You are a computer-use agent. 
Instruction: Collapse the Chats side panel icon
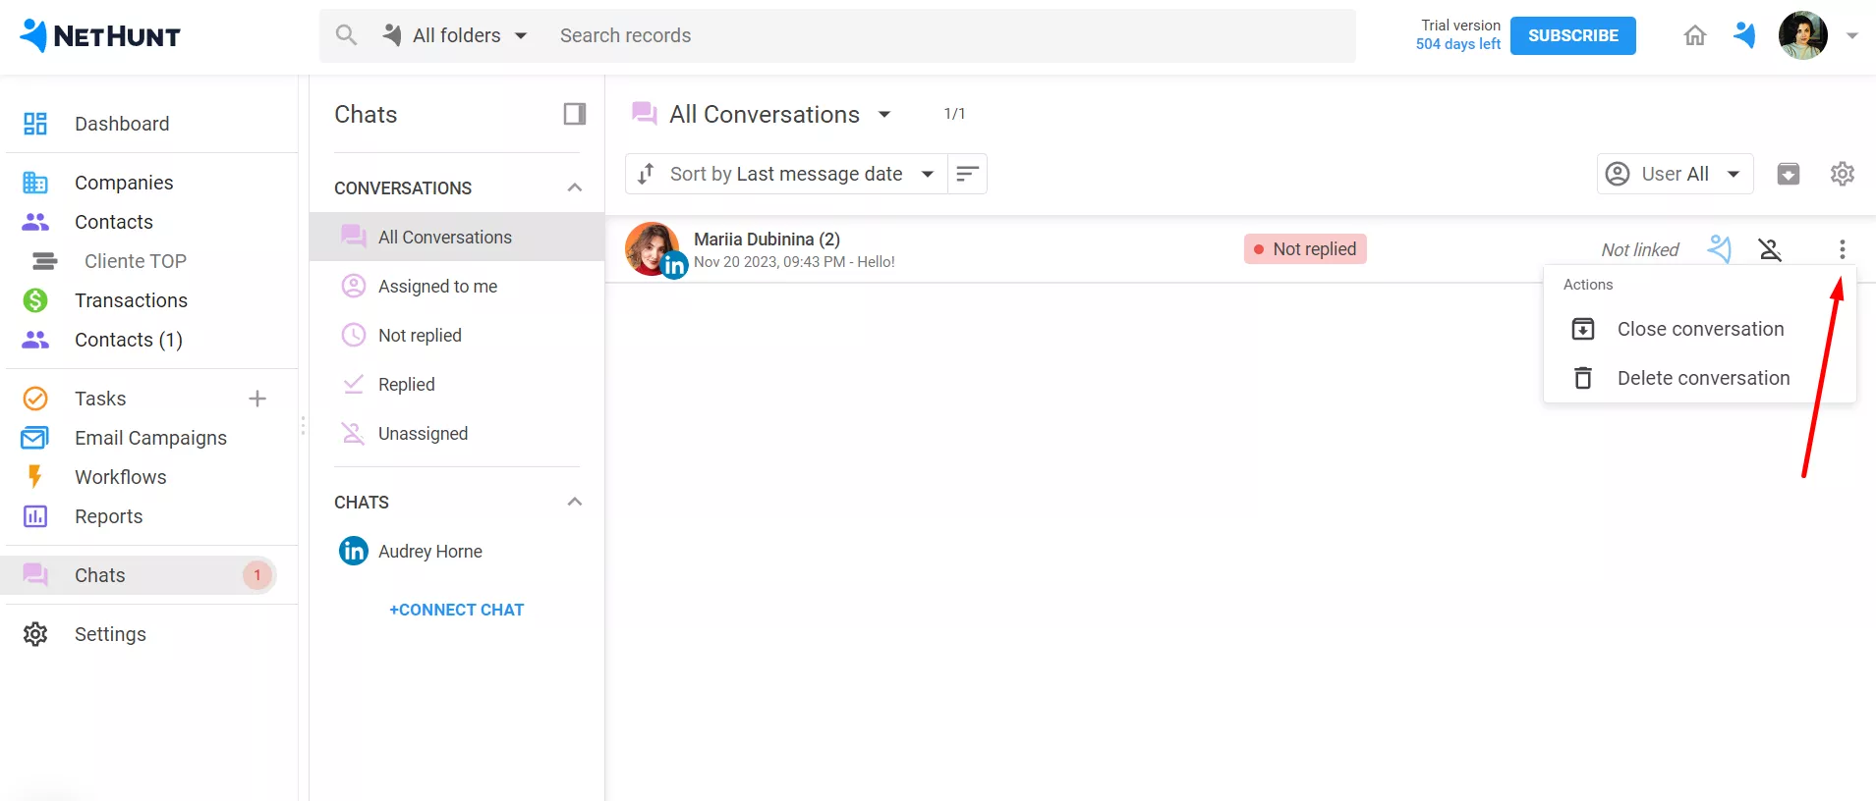(x=575, y=114)
